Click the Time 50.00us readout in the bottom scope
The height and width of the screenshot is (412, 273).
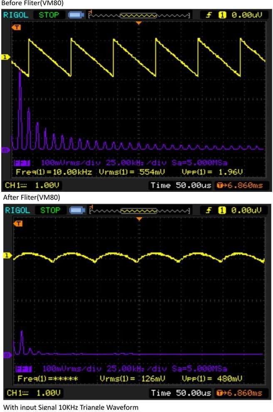click(x=181, y=393)
